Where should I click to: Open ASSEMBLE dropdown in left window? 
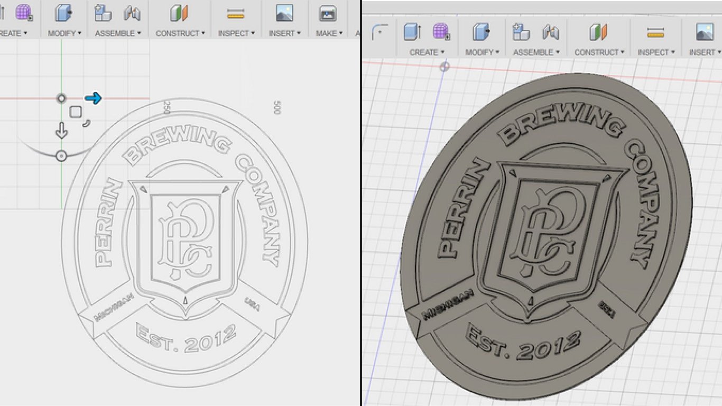click(118, 33)
